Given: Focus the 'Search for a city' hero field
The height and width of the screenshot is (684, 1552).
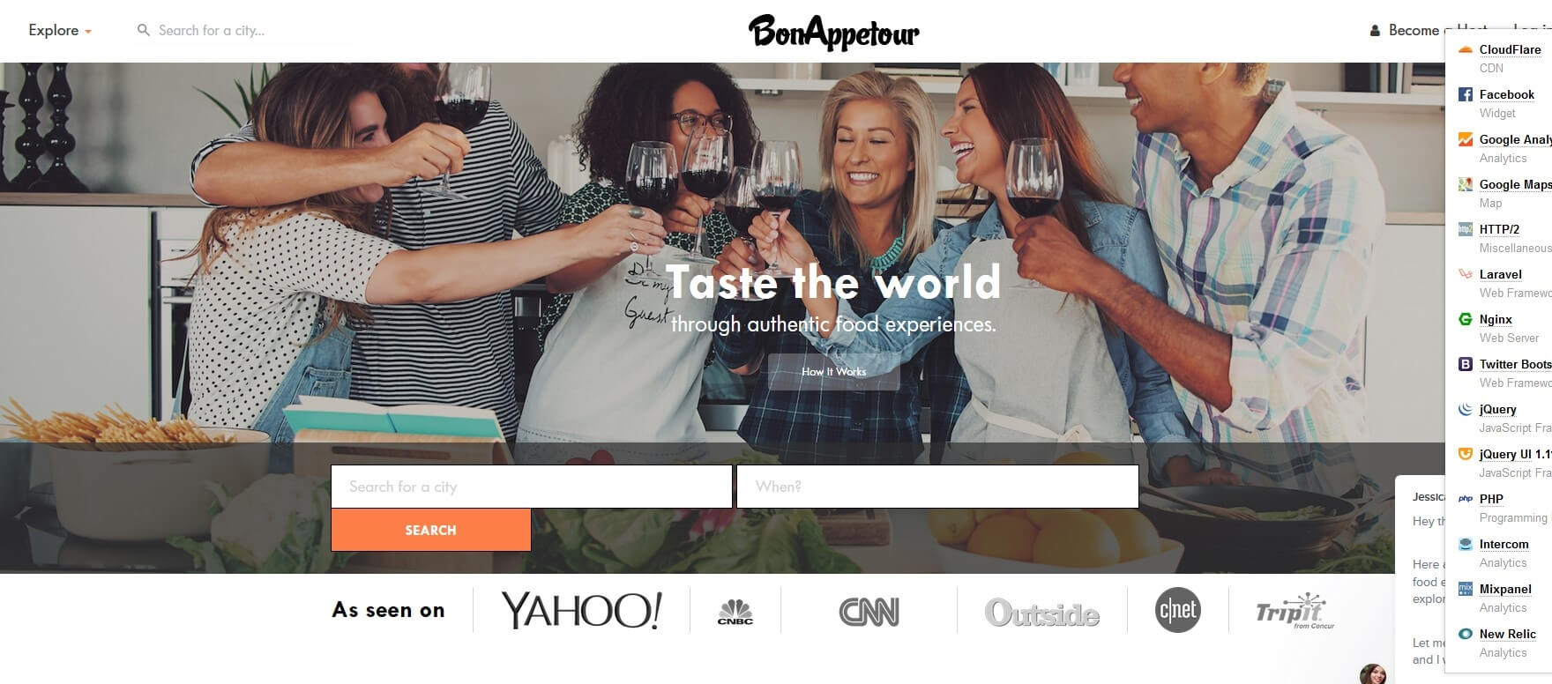Looking at the screenshot, I should click(x=532, y=487).
